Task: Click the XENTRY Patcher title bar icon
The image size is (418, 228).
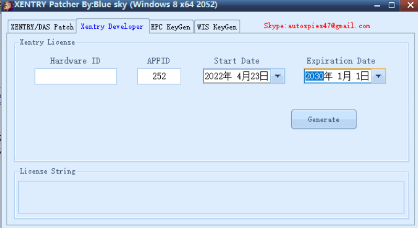Action: click(x=7, y=5)
